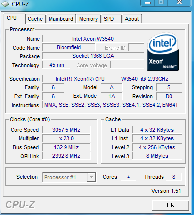Open the About tab
Screen dimensions: 194x215
coord(131,19)
